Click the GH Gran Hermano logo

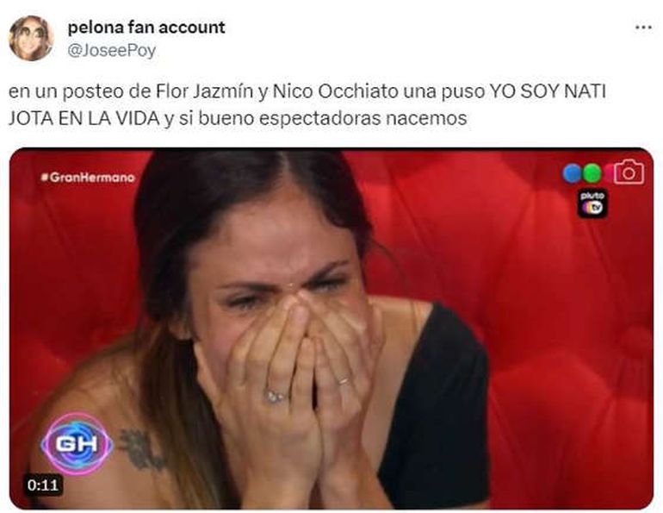77,443
